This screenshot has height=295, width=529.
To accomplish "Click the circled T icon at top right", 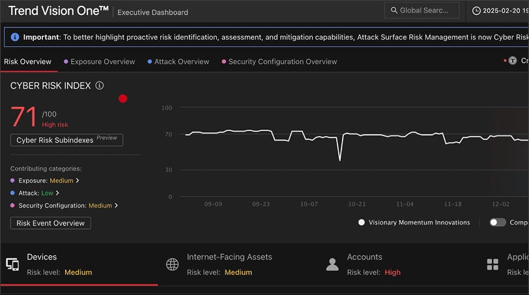I will (x=513, y=61).
